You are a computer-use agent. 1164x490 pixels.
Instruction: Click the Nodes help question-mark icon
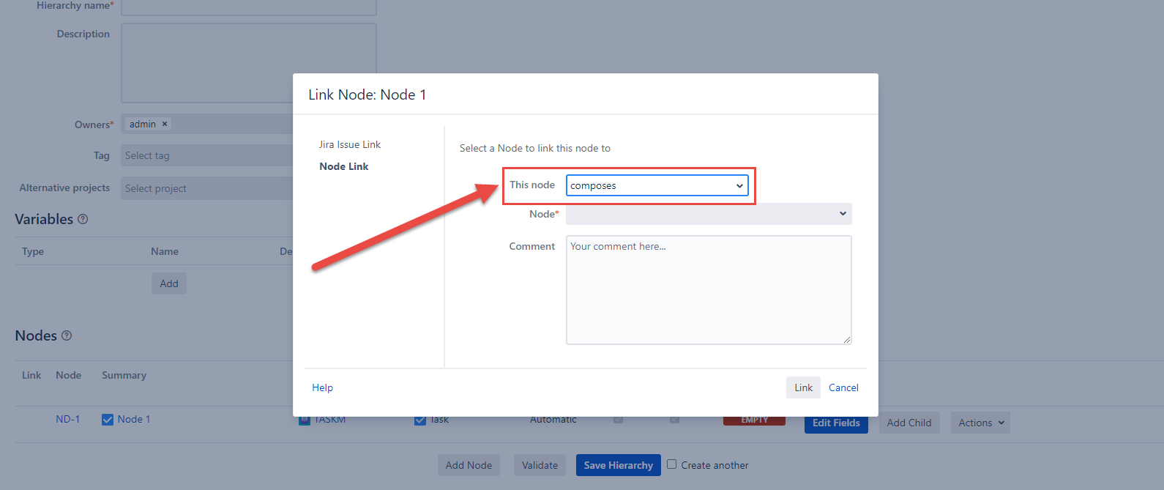[67, 335]
